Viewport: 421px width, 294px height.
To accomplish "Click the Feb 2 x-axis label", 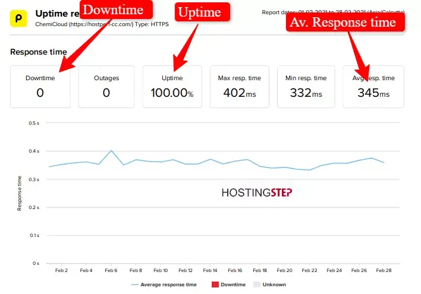I will click(x=61, y=270).
